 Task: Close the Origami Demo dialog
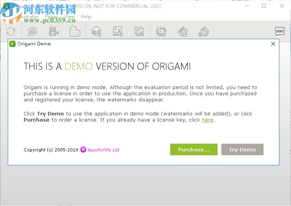pyautogui.click(x=273, y=44)
